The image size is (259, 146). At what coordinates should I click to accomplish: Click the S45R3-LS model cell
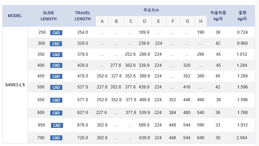15,85
